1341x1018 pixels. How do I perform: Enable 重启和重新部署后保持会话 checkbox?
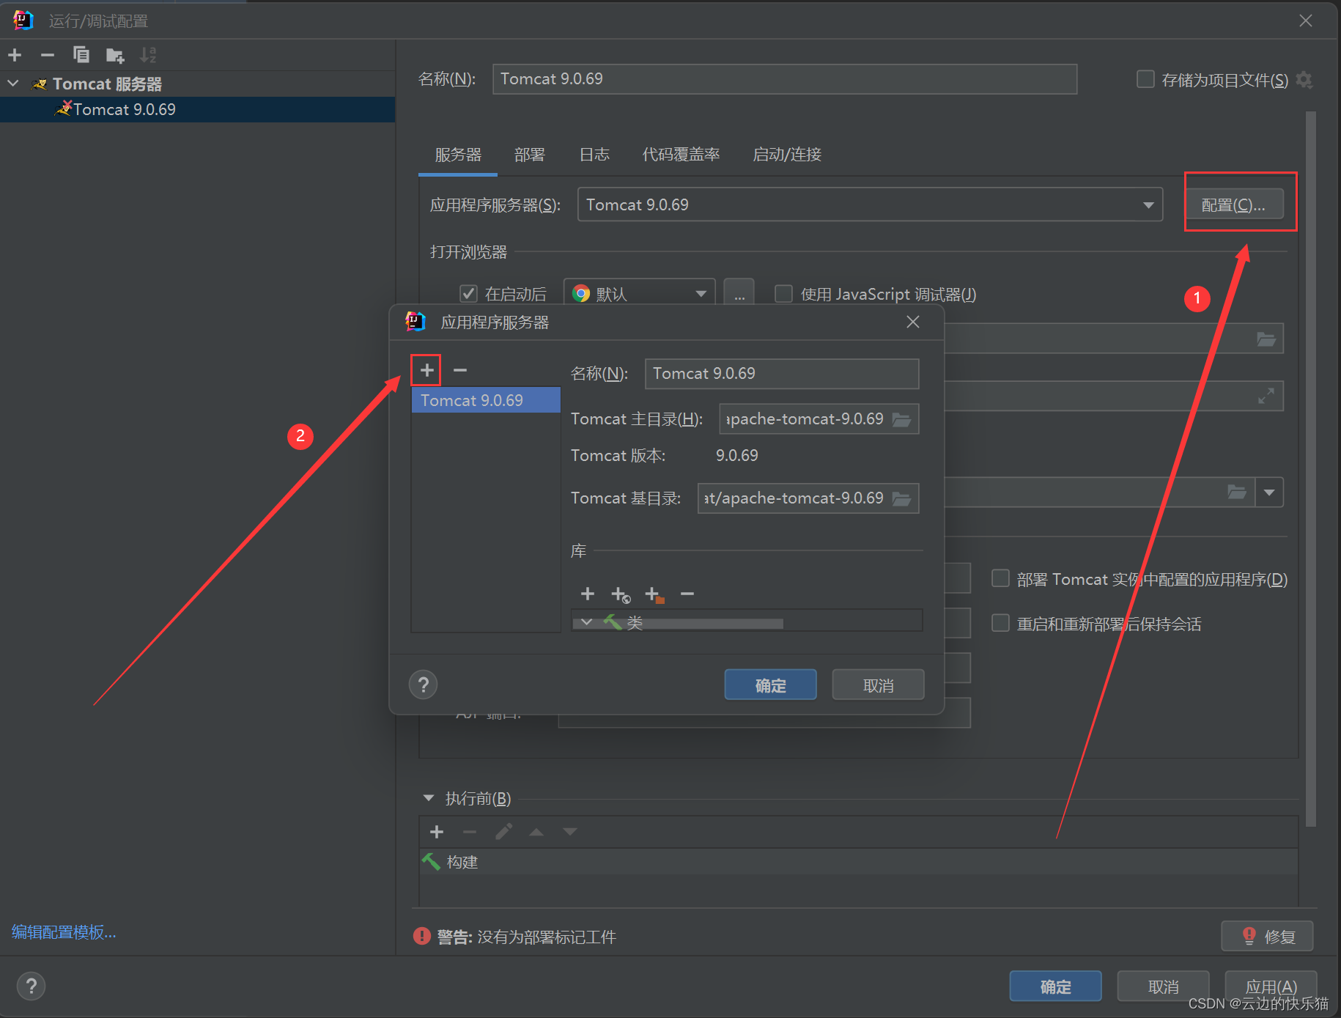pos(1000,624)
